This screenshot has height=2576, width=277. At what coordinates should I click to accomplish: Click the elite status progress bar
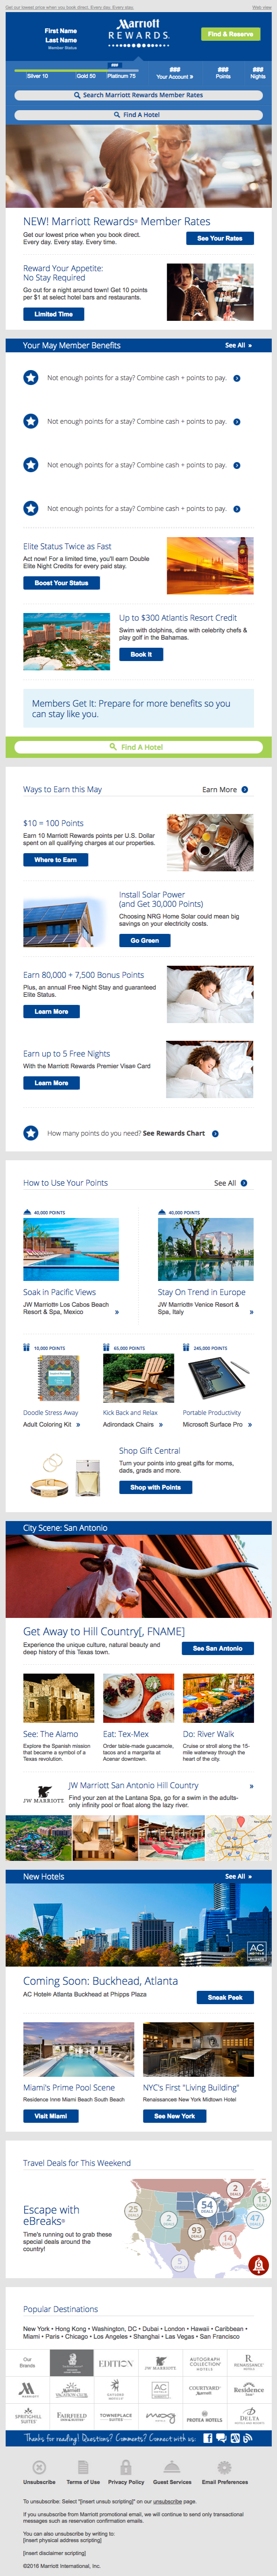pos(75,70)
